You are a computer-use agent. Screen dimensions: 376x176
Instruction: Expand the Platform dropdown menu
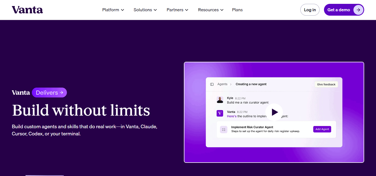click(113, 10)
